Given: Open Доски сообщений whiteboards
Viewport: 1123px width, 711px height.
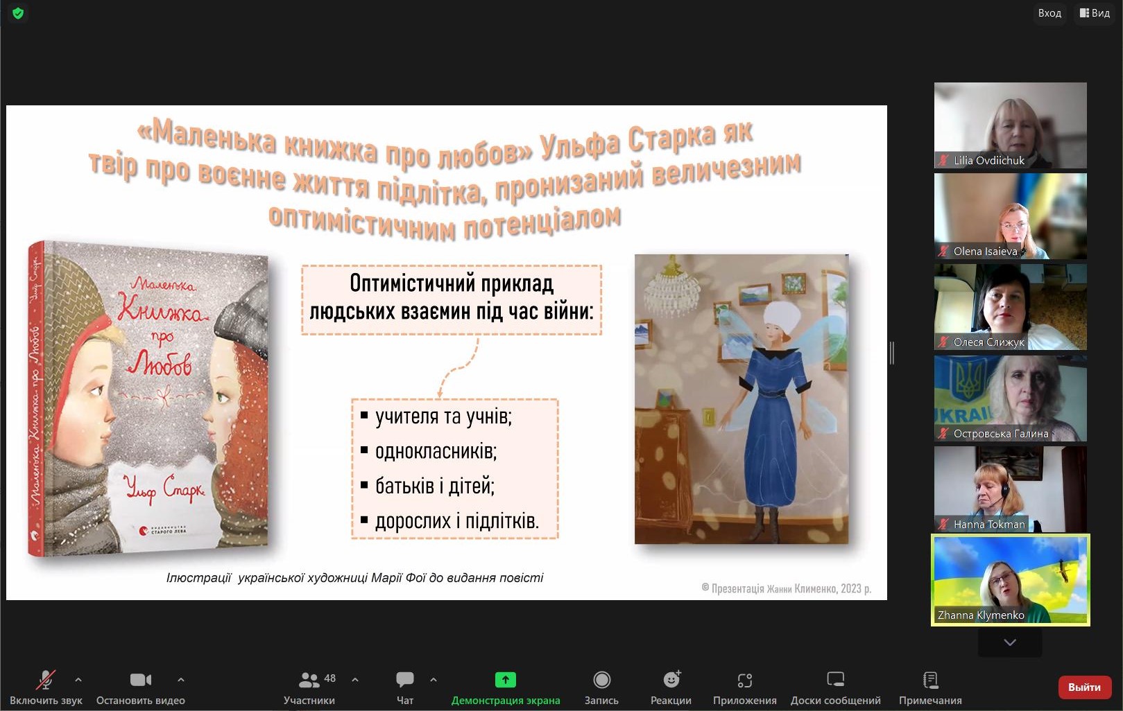Looking at the screenshot, I should pos(836,687).
